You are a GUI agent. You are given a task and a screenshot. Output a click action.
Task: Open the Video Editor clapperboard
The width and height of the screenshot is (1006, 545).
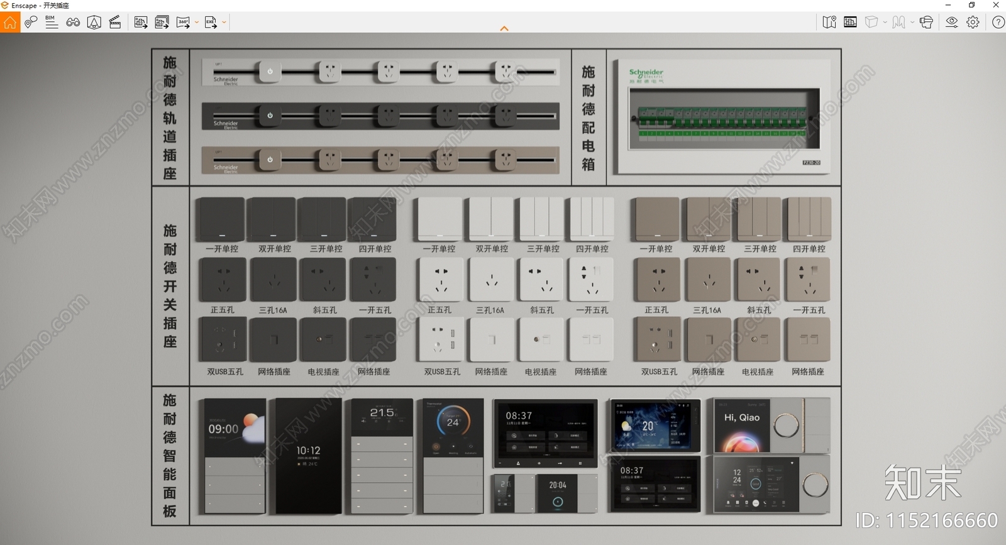(x=115, y=23)
